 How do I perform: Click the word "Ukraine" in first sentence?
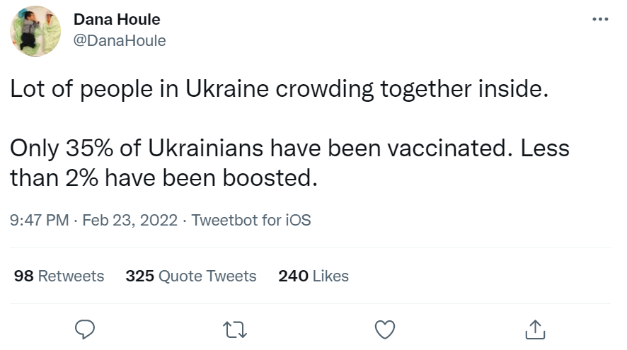tap(224, 91)
